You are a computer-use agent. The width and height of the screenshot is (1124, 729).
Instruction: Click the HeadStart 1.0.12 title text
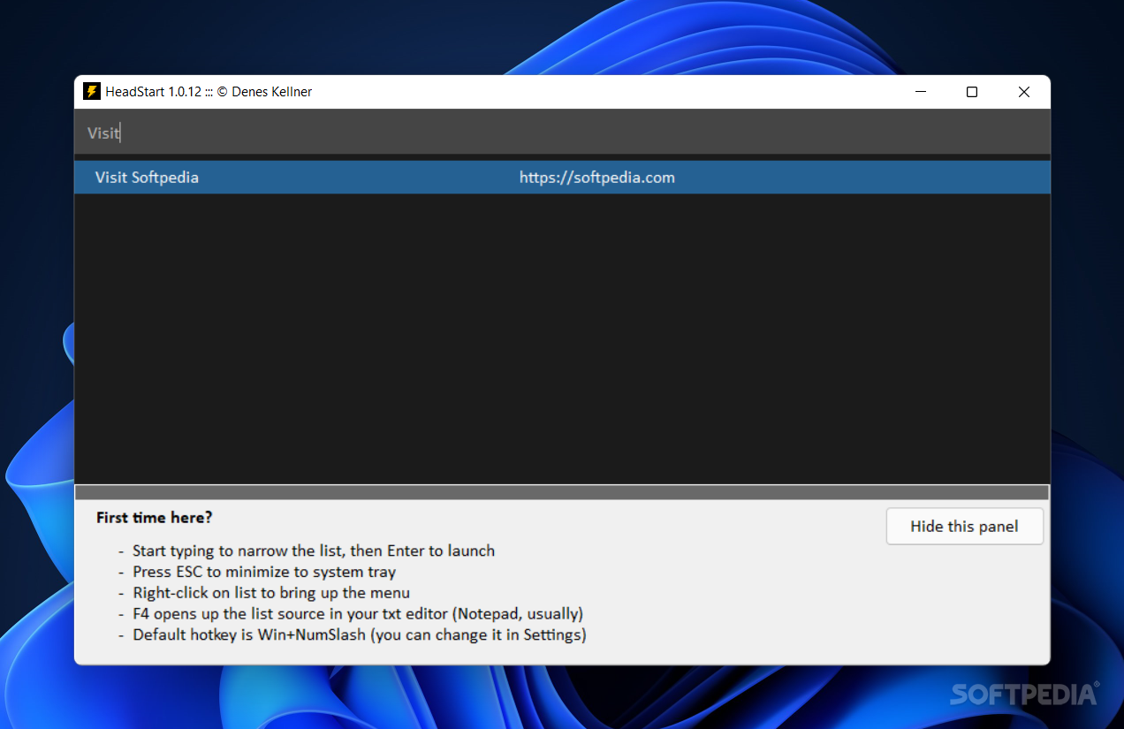point(209,92)
